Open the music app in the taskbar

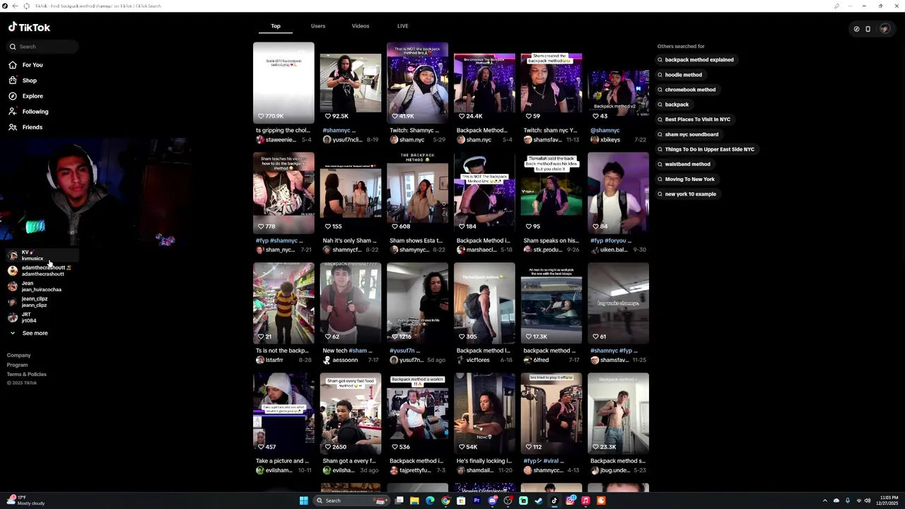coord(585,501)
